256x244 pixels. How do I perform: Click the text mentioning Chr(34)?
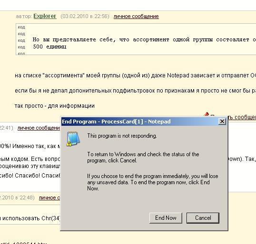pos(30,218)
